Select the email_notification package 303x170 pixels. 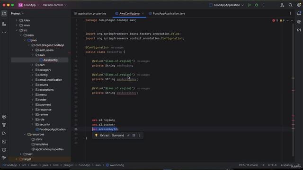[x=49, y=80]
